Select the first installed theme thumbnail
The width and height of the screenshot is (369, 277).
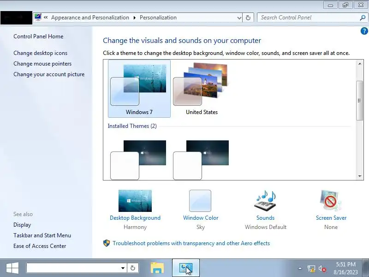coord(138,160)
